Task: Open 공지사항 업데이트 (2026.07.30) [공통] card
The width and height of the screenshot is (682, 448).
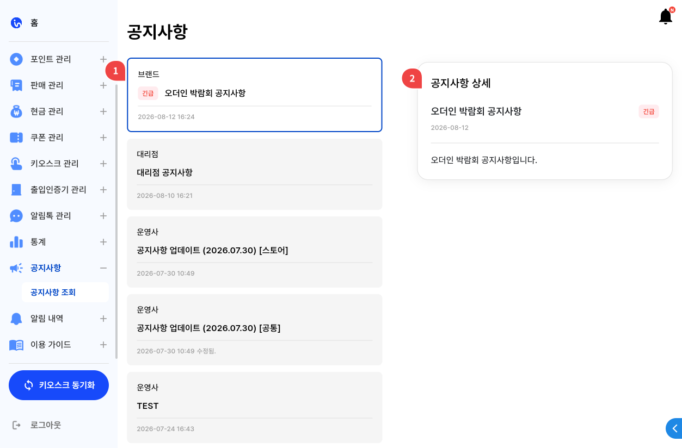Action: pos(255,329)
